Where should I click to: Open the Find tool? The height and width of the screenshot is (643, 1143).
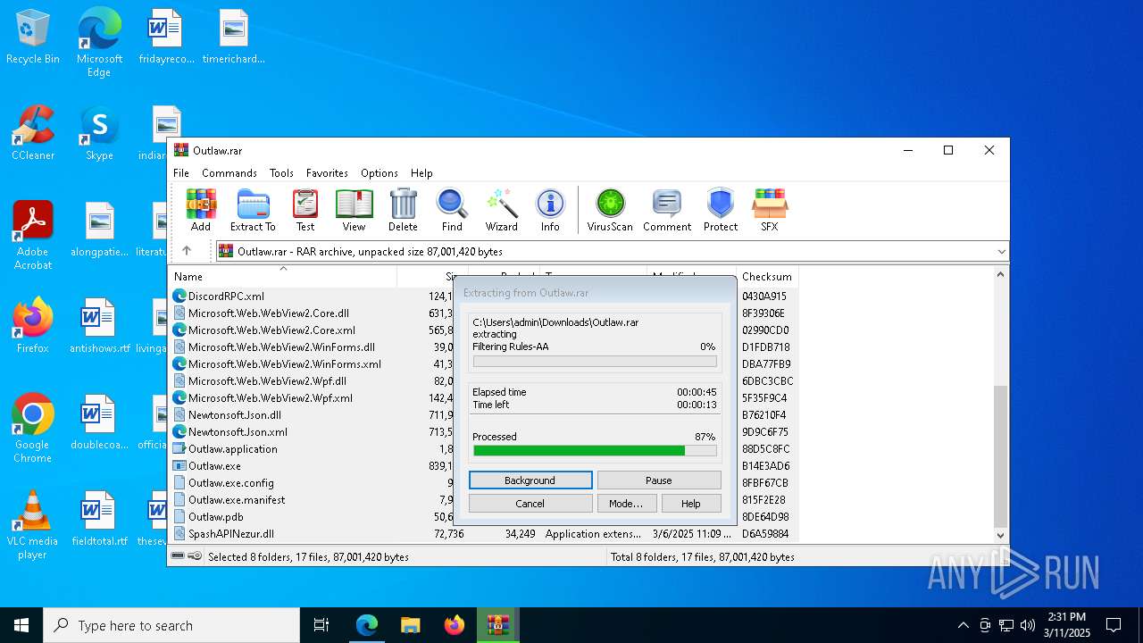point(452,210)
